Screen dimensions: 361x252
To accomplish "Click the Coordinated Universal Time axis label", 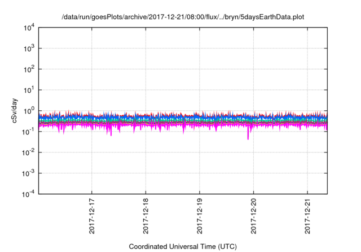I will tap(183, 246).
